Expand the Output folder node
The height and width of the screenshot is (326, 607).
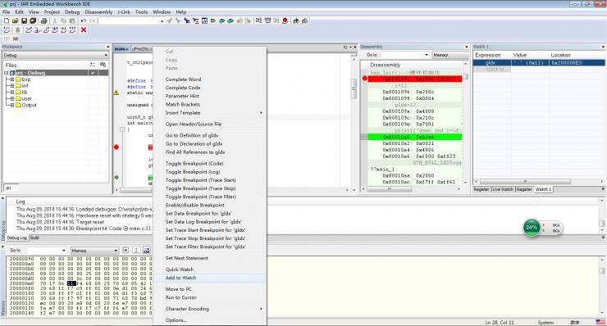tap(12, 105)
